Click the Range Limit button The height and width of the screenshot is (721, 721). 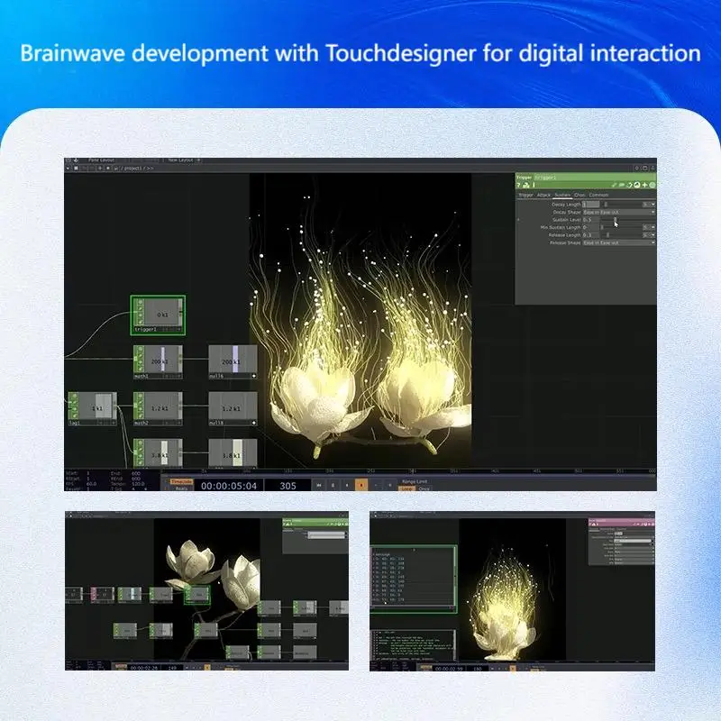tap(415, 481)
